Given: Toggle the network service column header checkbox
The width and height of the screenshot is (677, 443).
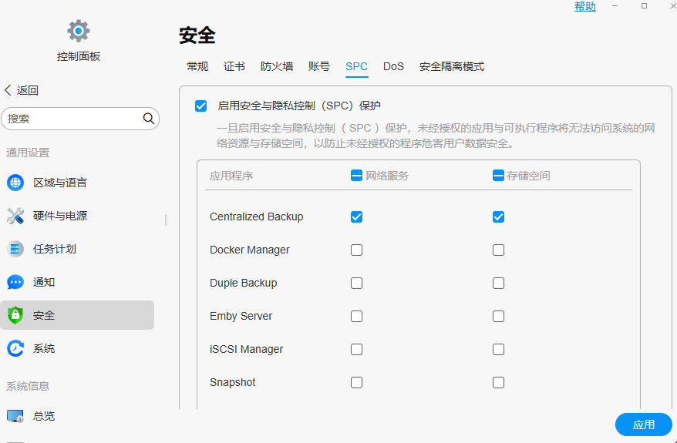Looking at the screenshot, I should pos(356,176).
